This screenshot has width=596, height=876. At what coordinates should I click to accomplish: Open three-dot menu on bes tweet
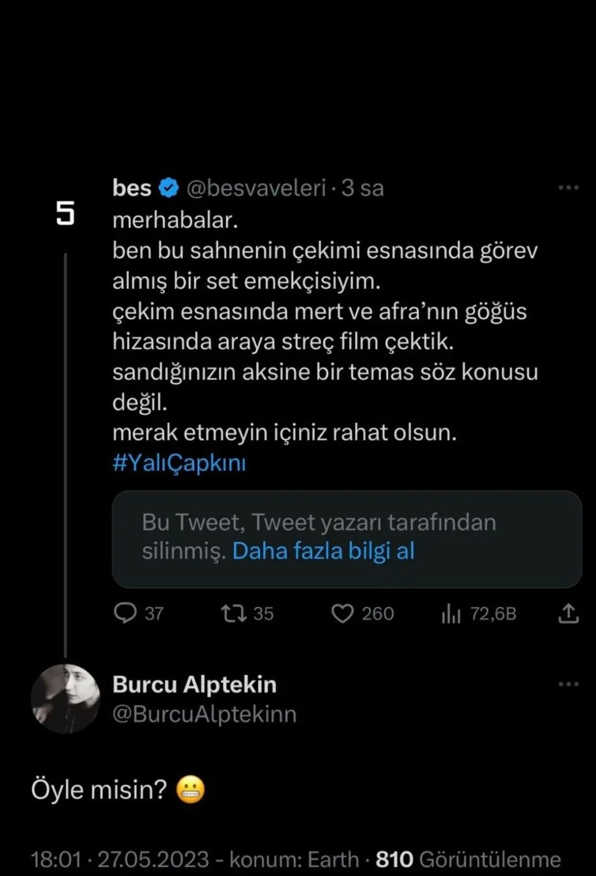(x=568, y=188)
